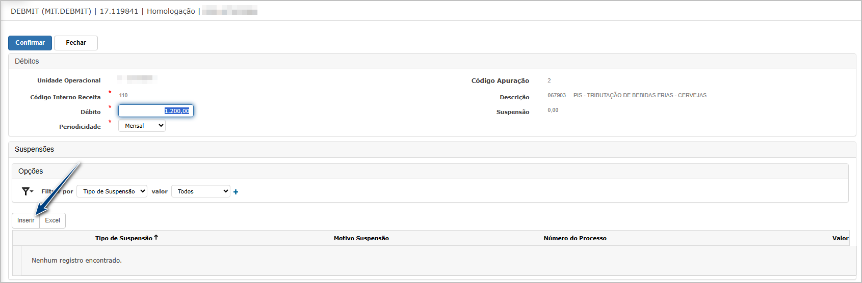Select the Número do Processo column header
862x283 pixels.
coord(574,238)
